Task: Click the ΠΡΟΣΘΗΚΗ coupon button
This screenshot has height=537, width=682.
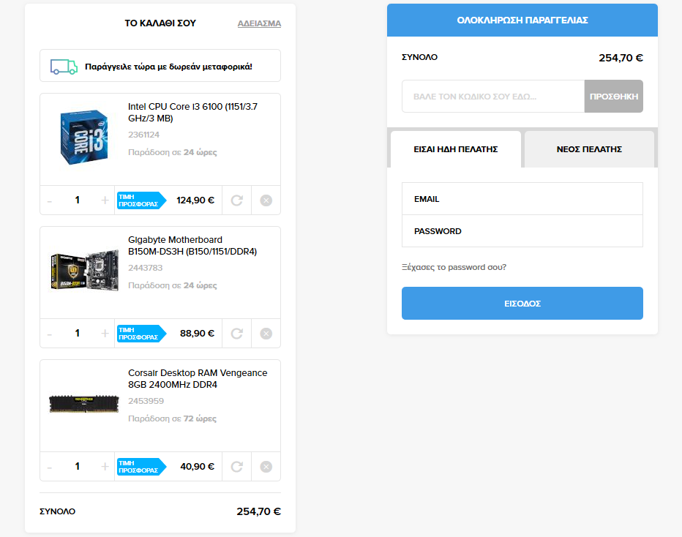Action: 614,96
